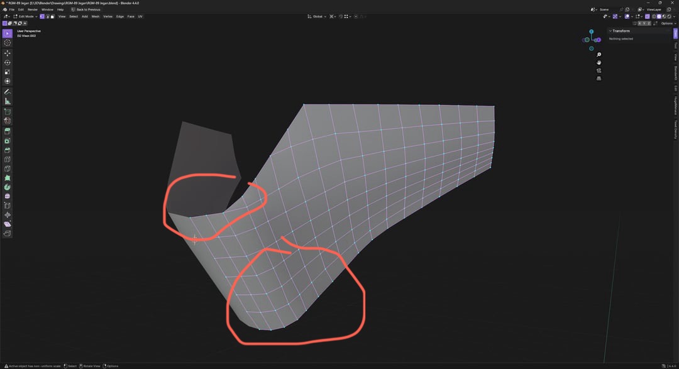Open the Face menu in the header
679x369 pixels.
click(x=131, y=16)
